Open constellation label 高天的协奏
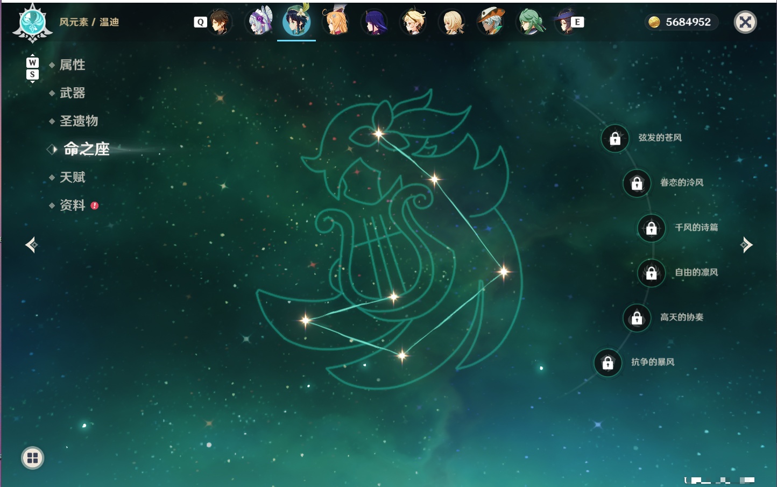This screenshot has width=777, height=487. [x=682, y=317]
